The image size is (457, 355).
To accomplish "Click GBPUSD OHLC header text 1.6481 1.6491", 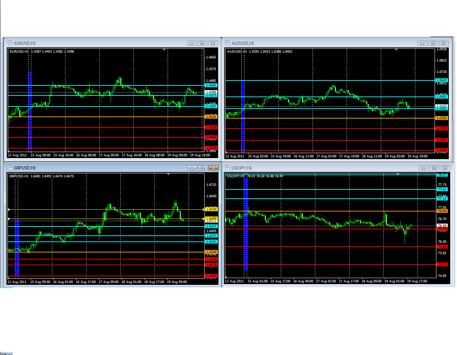I will pos(41,176).
